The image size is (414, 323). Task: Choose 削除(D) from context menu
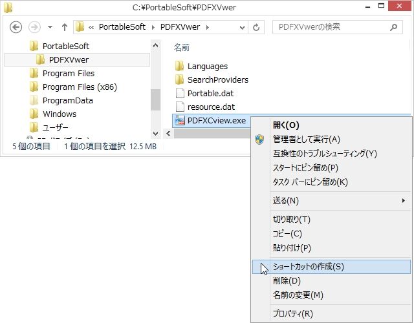point(331,281)
